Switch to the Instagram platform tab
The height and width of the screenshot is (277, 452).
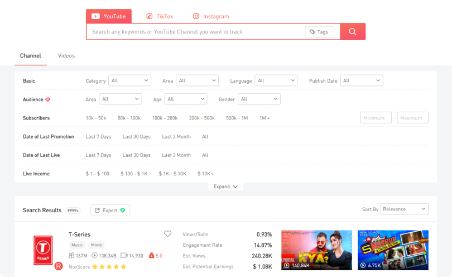coord(211,16)
